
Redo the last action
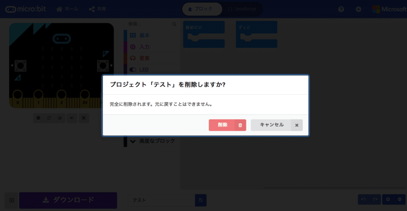click(375, 199)
